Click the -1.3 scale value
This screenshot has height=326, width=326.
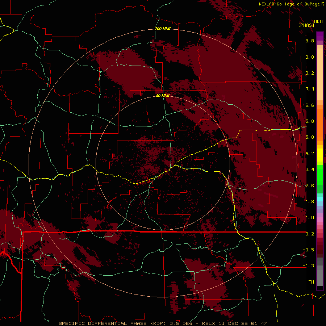click(308, 266)
